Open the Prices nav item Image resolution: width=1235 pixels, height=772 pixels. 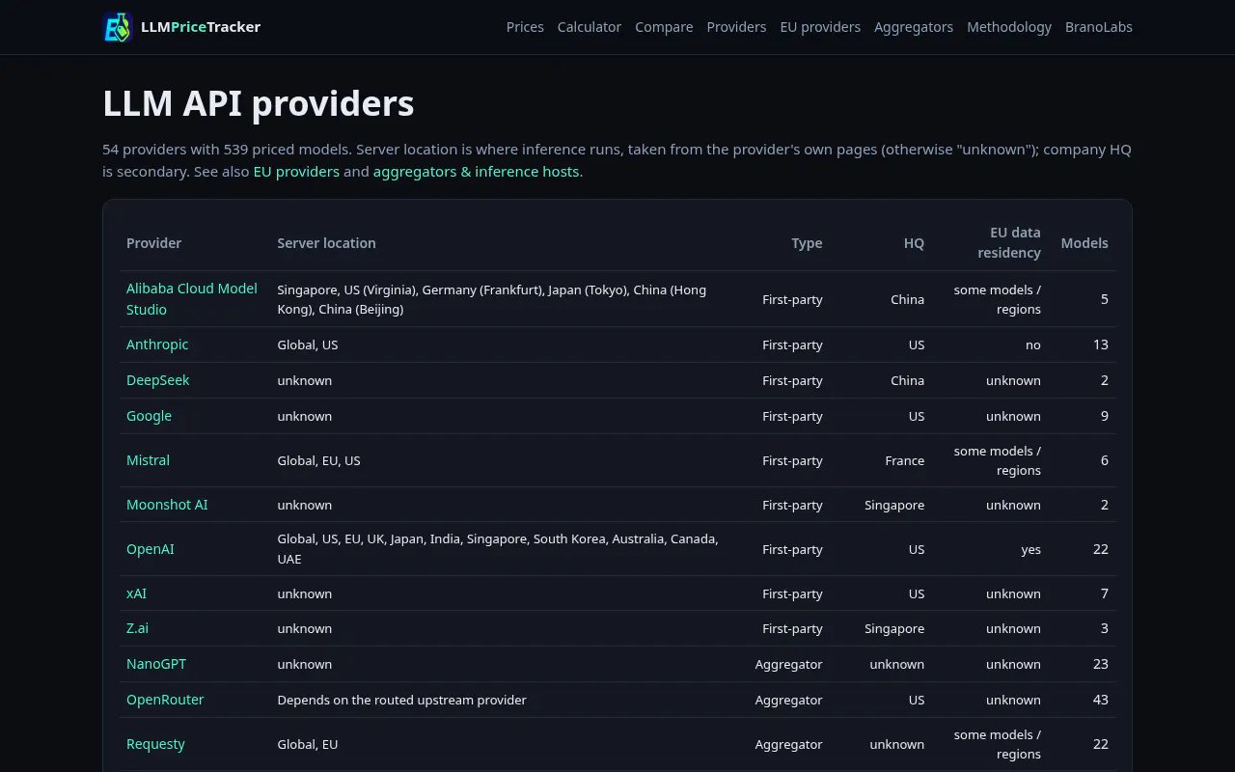(525, 27)
